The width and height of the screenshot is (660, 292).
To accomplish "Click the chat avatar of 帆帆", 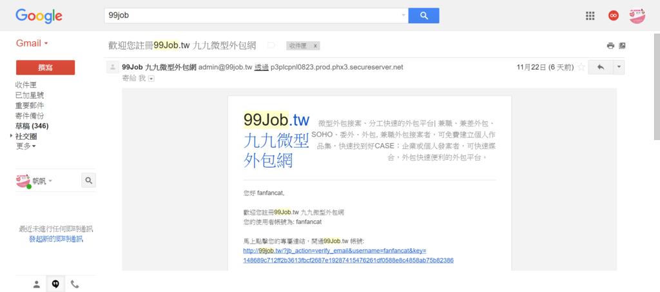I will coord(23,180).
